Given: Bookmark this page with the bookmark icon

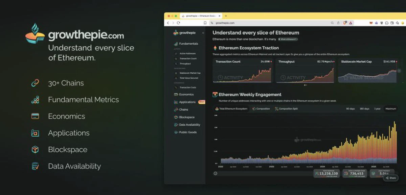Looking at the screenshot, I should tap(205, 23).
